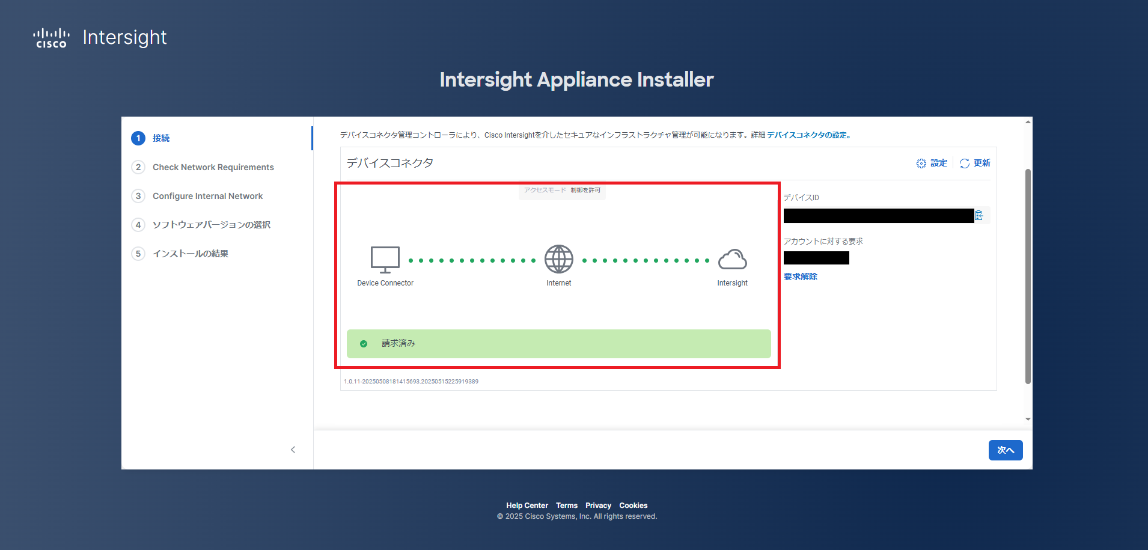1148x550 pixels.
Task: Select step 1 接続
Action: click(x=160, y=138)
